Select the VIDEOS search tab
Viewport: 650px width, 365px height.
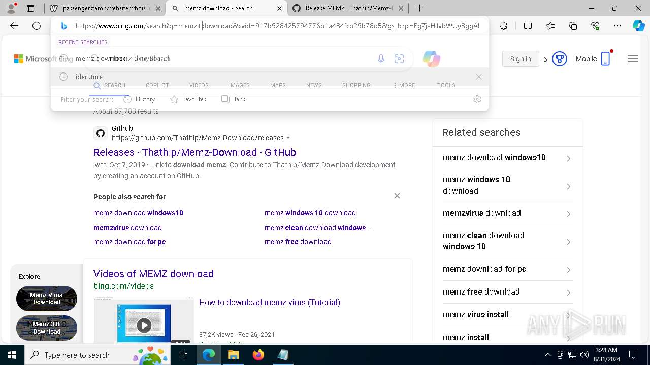click(x=199, y=85)
